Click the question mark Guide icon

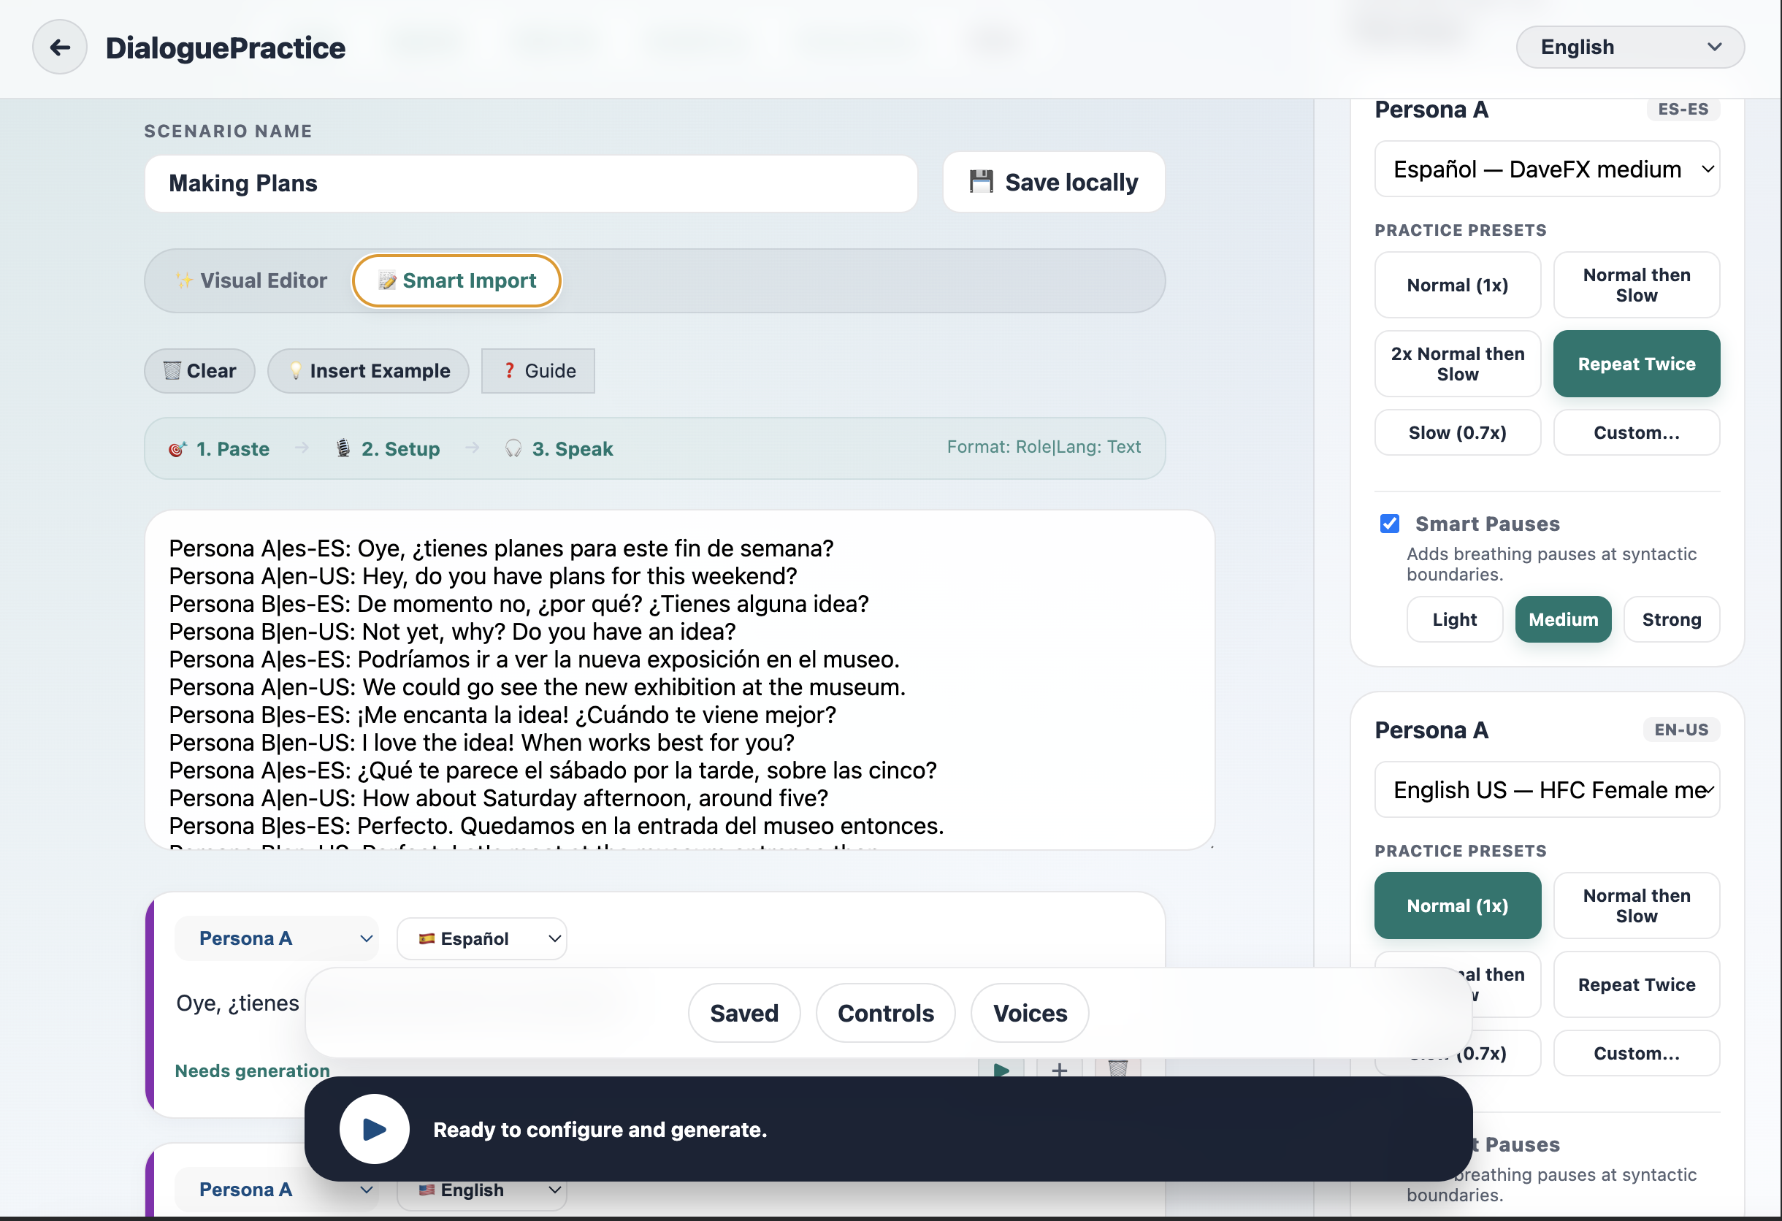[509, 371]
